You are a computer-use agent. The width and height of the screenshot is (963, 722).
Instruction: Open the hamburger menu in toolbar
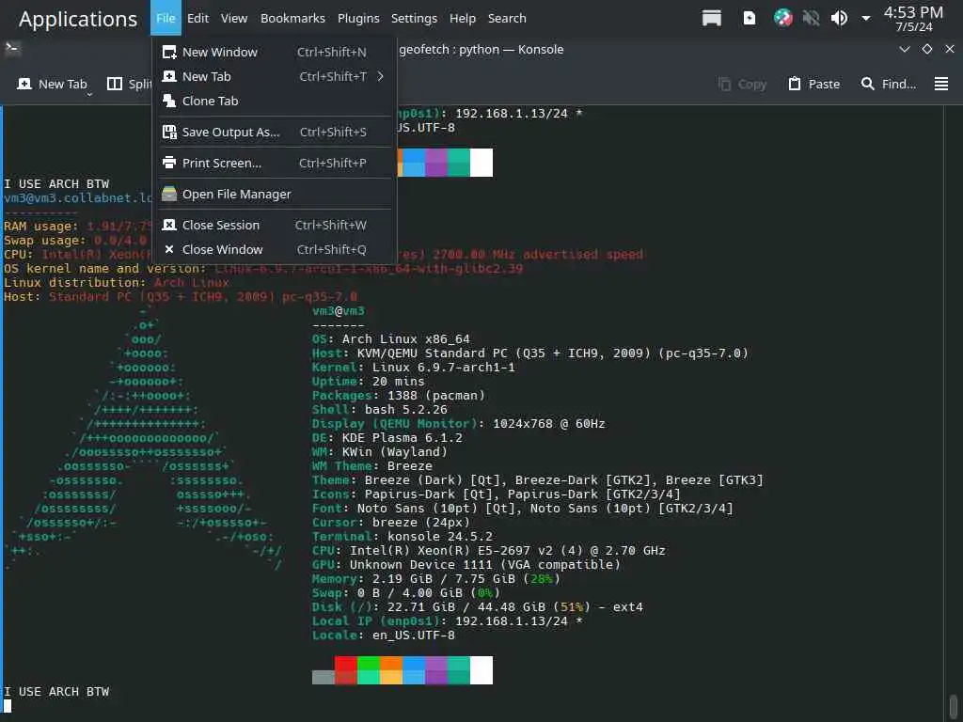click(x=940, y=84)
